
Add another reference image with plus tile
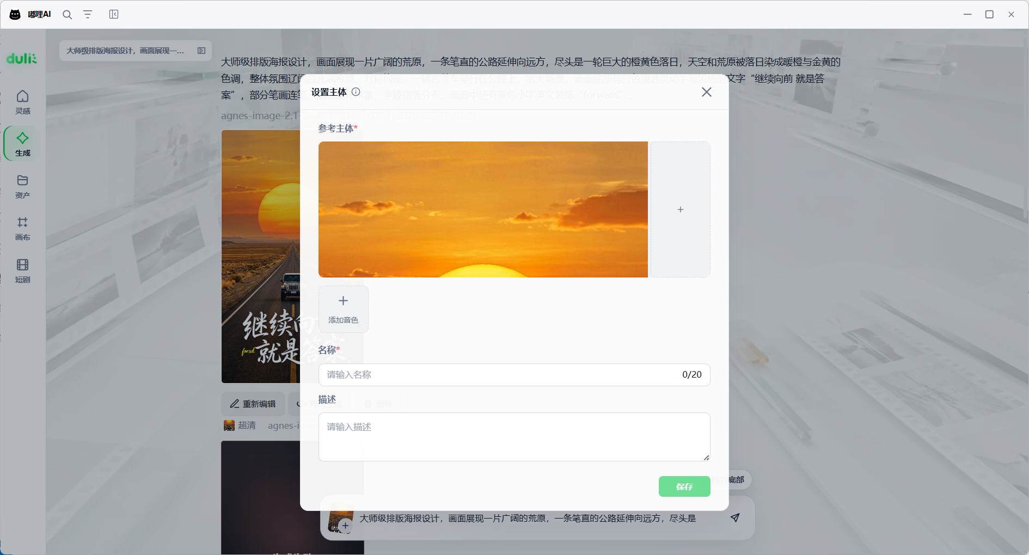pos(680,209)
